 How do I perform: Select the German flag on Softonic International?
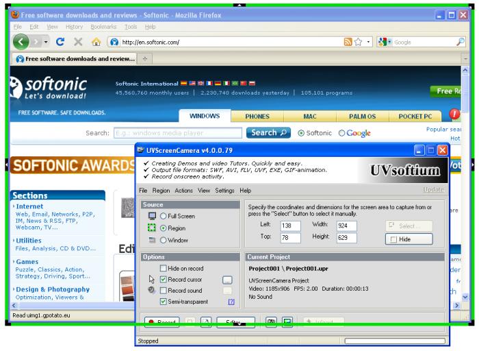click(218, 83)
